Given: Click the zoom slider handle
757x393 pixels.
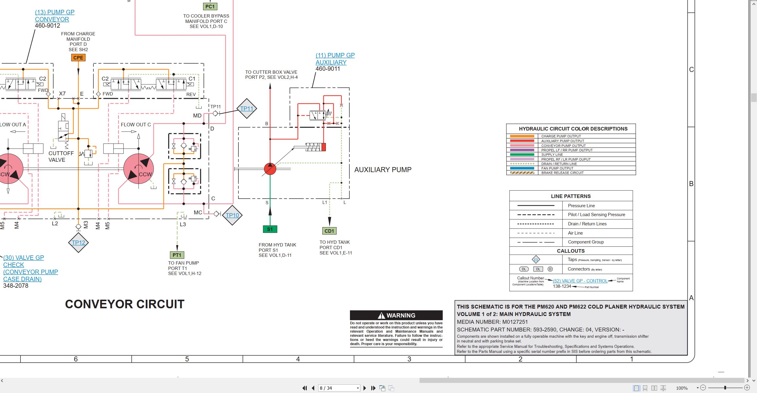Looking at the screenshot, I should 725,388.
